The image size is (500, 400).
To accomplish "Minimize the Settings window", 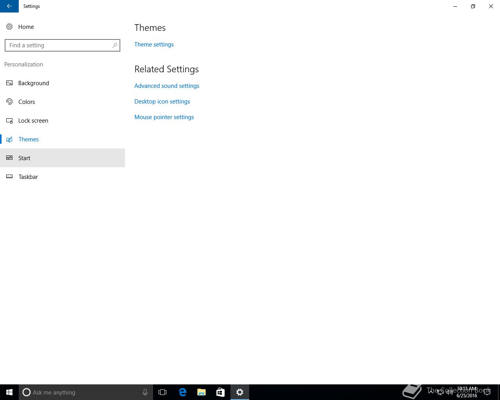I will coord(455,6).
